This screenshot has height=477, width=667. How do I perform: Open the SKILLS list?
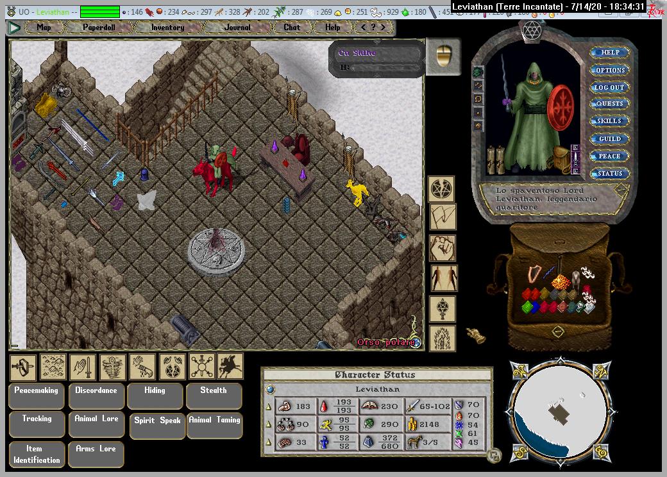(609, 121)
